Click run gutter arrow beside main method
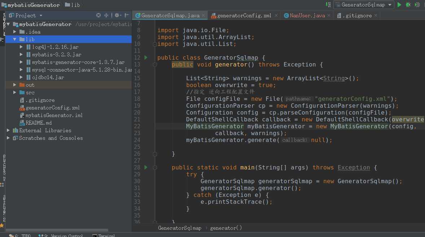 pos(146,168)
